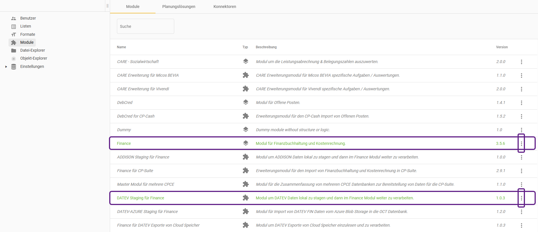Click into the Suche search field
The height and width of the screenshot is (232, 538).
pyautogui.click(x=145, y=26)
